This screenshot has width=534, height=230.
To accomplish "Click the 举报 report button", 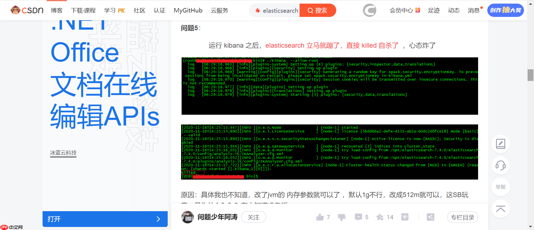I will tap(501, 187).
